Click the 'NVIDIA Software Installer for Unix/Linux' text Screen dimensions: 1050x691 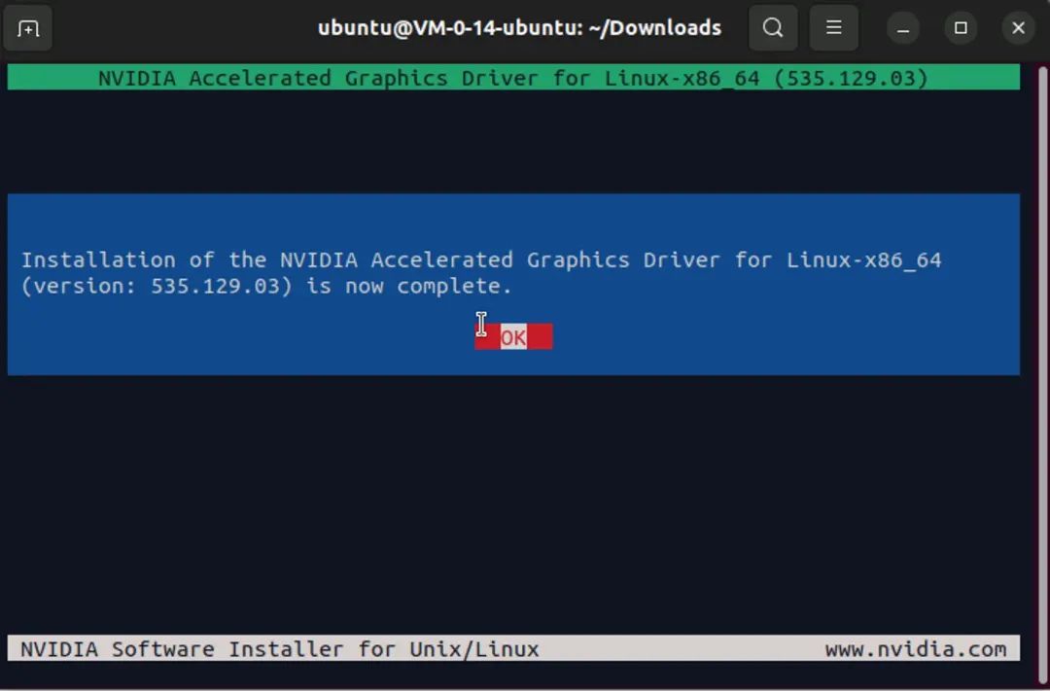[280, 649]
